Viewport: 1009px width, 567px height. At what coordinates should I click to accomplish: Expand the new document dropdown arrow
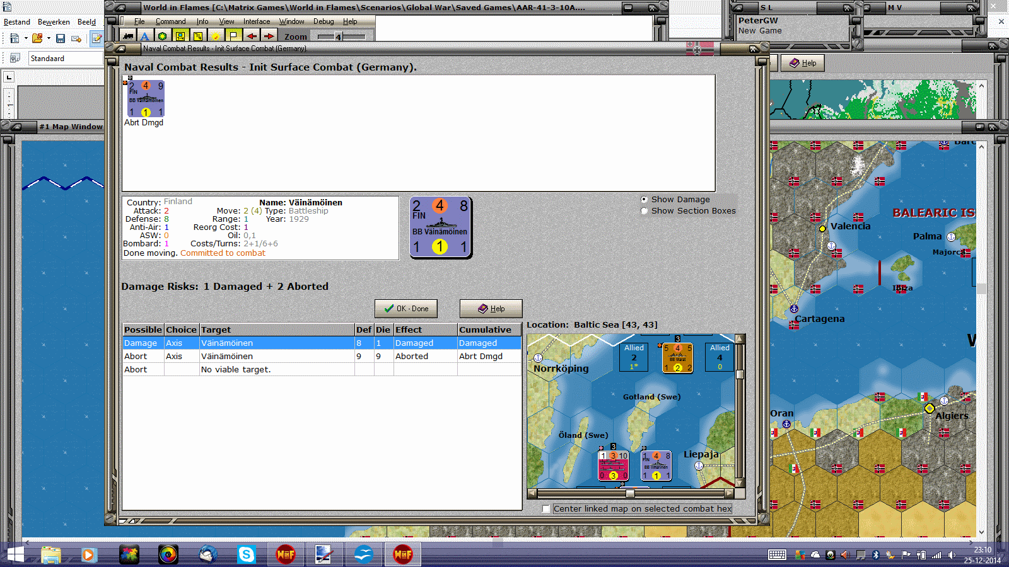point(26,38)
